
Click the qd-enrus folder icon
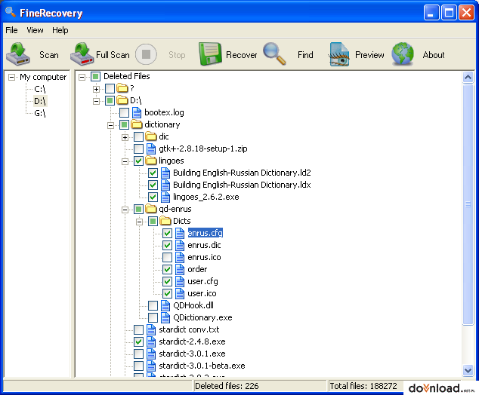pyautogui.click(x=151, y=209)
